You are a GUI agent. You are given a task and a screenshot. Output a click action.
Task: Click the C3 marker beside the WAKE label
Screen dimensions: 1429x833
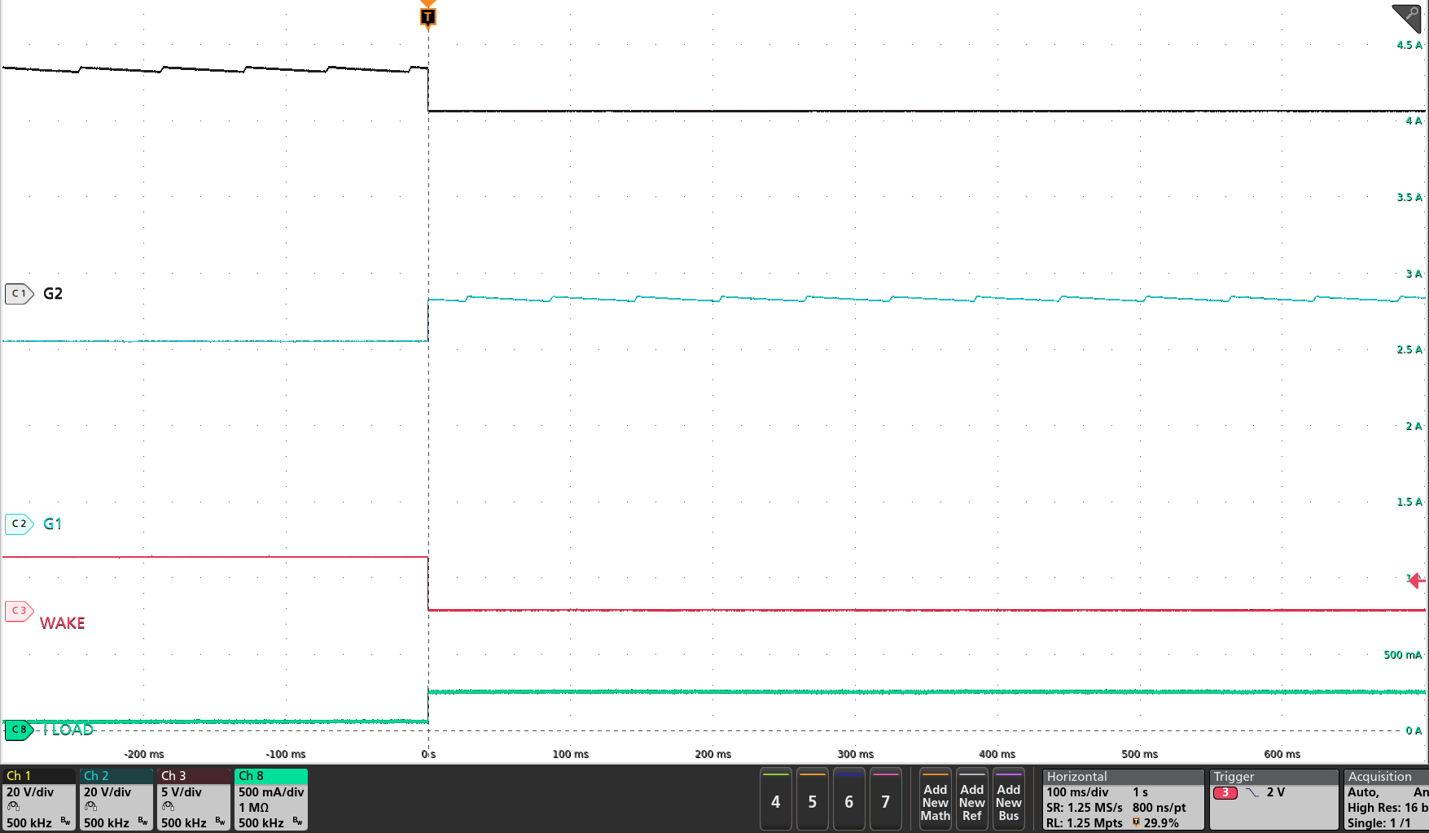(x=17, y=611)
